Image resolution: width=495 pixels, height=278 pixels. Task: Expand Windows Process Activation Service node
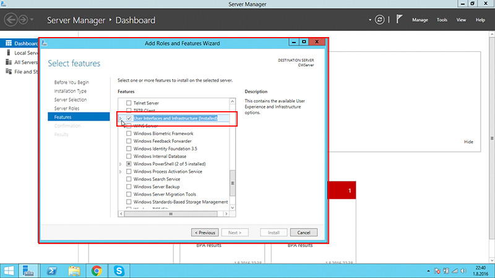click(120, 172)
